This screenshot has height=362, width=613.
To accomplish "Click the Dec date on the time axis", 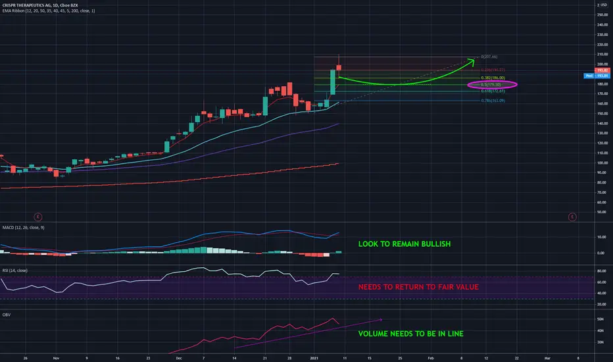I will click(x=179, y=358).
